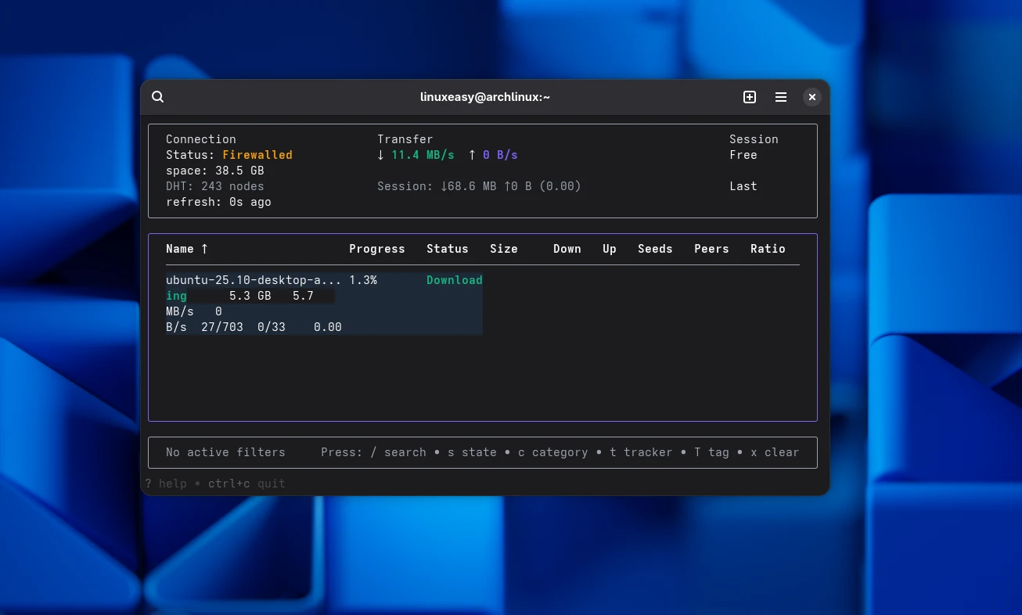
Task: Toggle the sort arrow next to Name
Action: click(203, 249)
